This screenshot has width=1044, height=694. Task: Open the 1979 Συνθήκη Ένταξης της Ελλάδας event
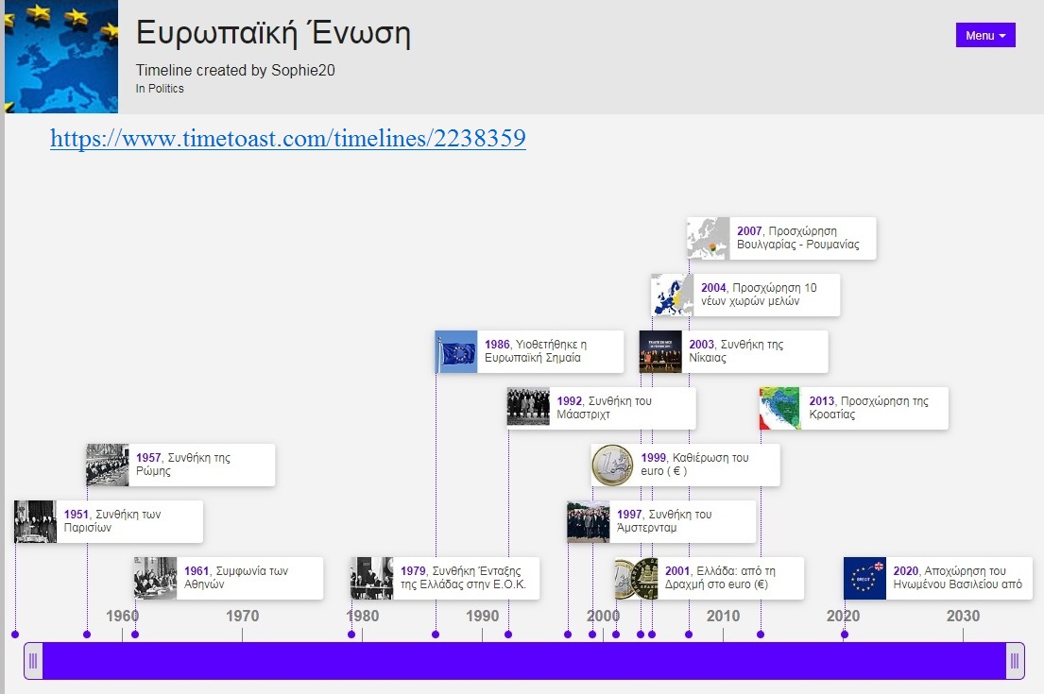[x=445, y=578]
